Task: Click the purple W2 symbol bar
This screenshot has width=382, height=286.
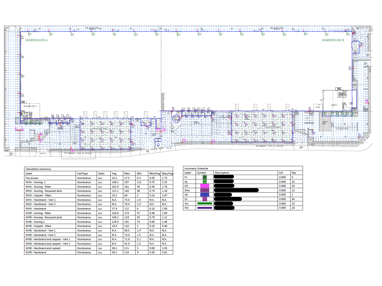Action: coord(205,208)
